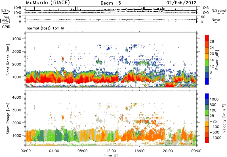Image resolution: width=227 pixels, height=157 pixels.
Task: Pick the dark blue 4–8 dB Power segment
Action: tap(207, 75)
